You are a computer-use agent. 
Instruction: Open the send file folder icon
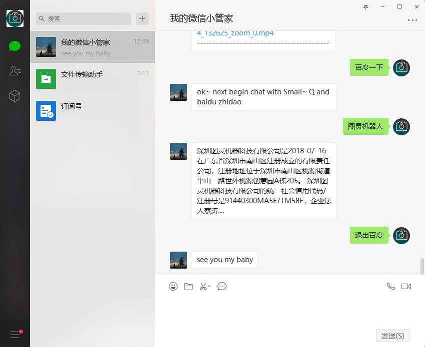[188, 287]
